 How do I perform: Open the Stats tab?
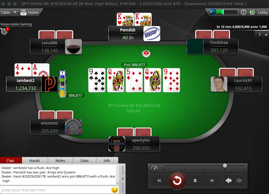[85, 160]
